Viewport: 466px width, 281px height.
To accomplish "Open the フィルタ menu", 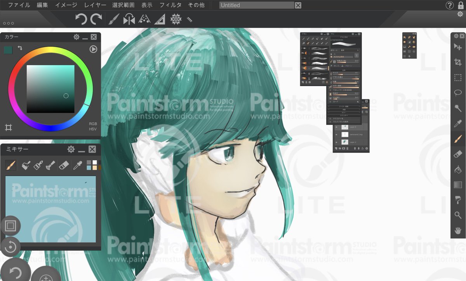I will (x=170, y=5).
